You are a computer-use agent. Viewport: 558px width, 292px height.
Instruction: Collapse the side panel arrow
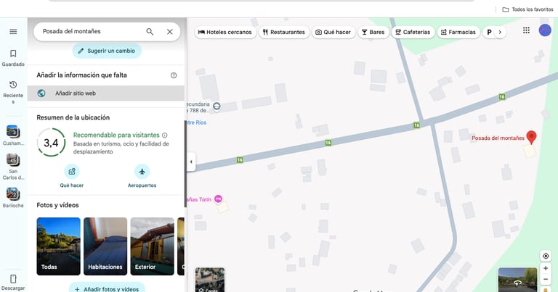[191, 162]
